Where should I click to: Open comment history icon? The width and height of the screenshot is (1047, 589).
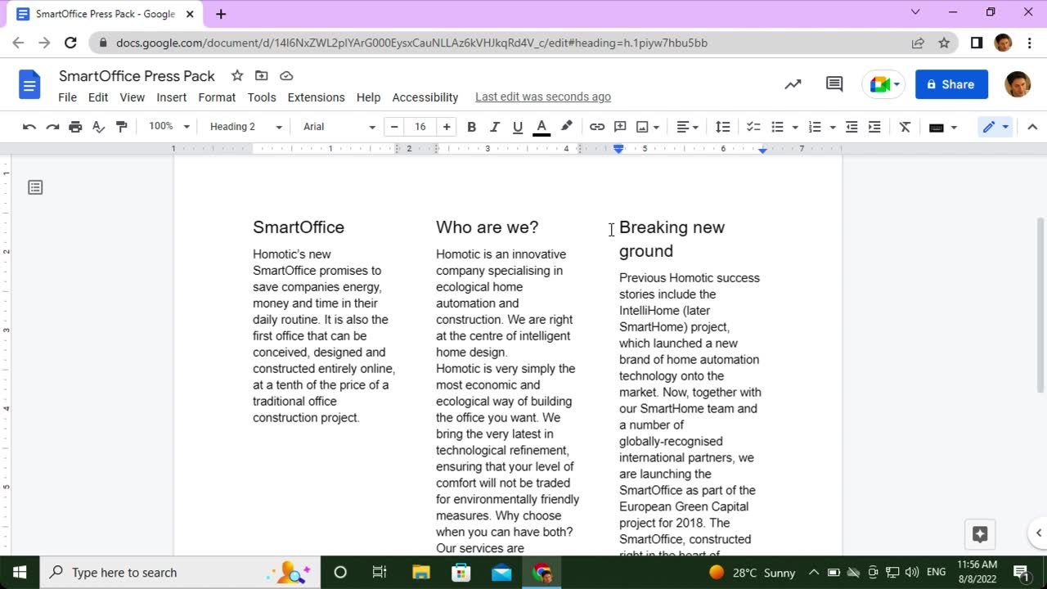pos(834,84)
